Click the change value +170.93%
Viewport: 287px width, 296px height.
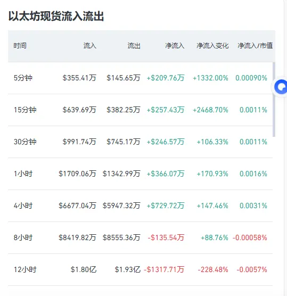click(212, 174)
